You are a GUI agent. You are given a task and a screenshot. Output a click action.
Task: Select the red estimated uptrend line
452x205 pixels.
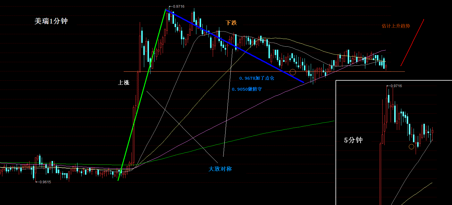pos(412,43)
